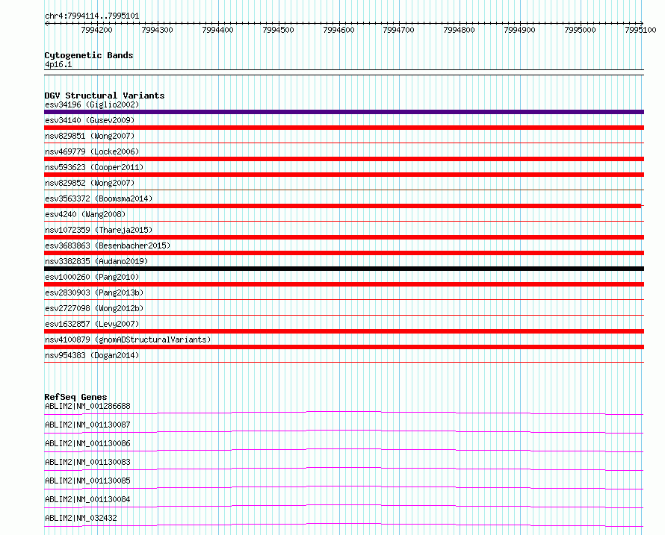
Task: Click the purple bar under esv34196
Action: point(344,112)
